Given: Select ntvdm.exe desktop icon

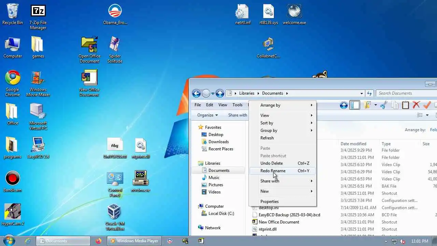Looking at the screenshot, I should [140, 181].
